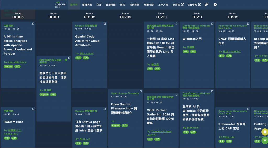268x148 pixels.
Task: Click the 中文 tag on Gemini Code Assist session
Action: click(79, 58)
